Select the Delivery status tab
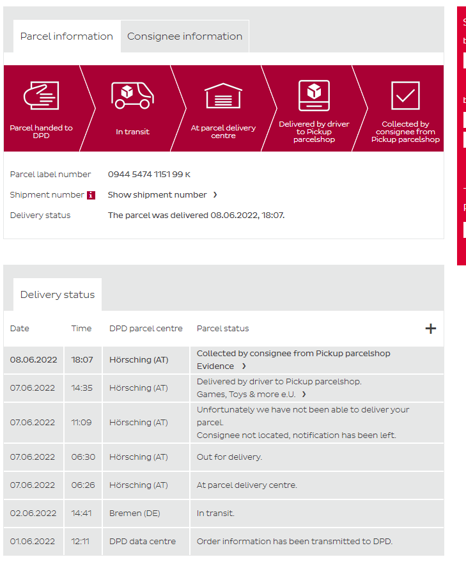Screen dimensions: 466x564 [58, 295]
